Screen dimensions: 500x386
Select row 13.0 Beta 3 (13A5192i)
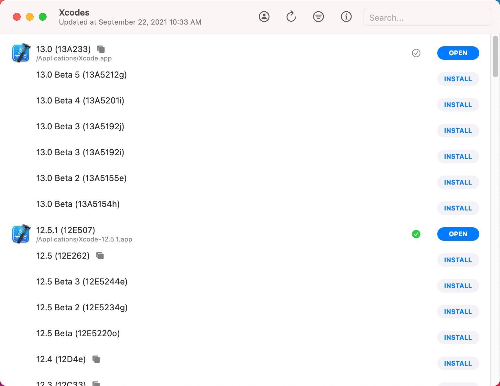click(x=80, y=153)
